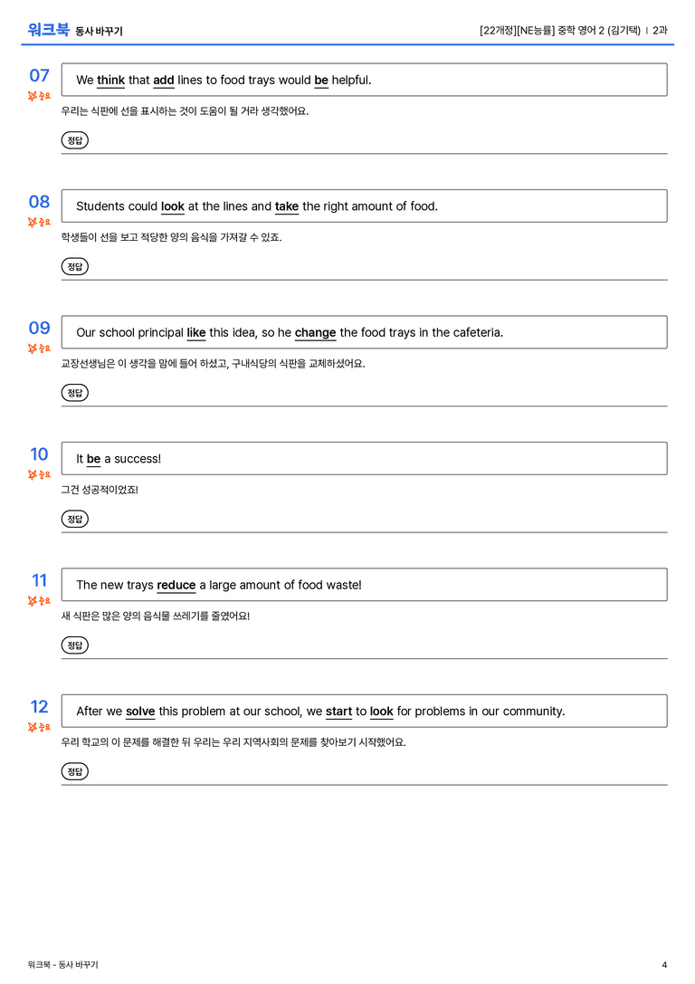Click the 중요 star icon under question 09

pos(39,349)
